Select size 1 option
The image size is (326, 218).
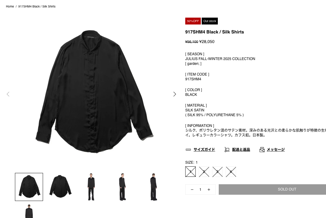coord(190,172)
